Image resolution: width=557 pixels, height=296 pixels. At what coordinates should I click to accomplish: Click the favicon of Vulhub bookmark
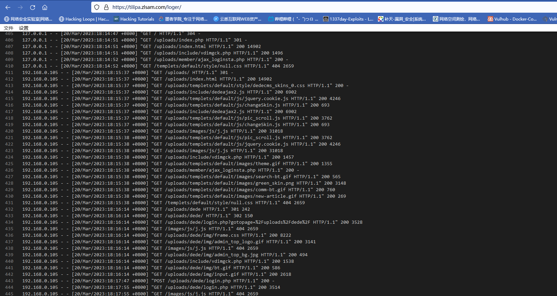tap(490, 19)
